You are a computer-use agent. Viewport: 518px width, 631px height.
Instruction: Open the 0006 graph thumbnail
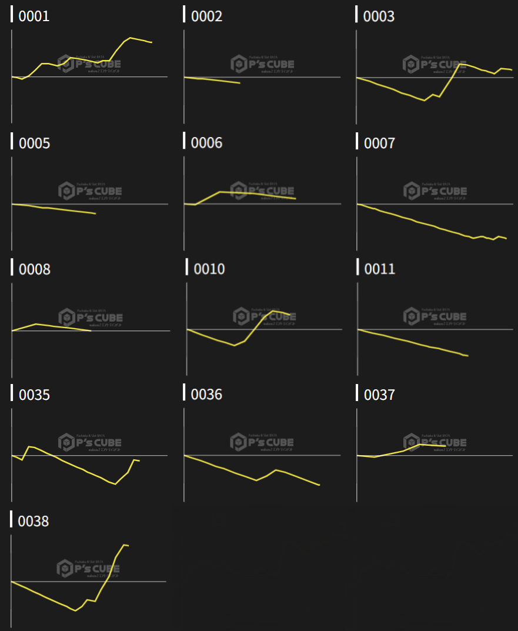coord(262,203)
